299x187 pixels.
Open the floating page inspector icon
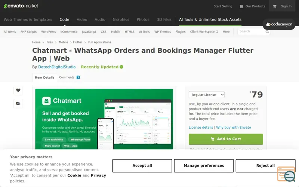pyautogui.click(x=286, y=174)
